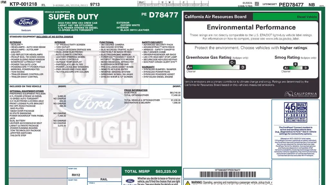Click the $63,740.00 base price amount
The width and height of the screenshot is (330, 185).
pos(175,93)
